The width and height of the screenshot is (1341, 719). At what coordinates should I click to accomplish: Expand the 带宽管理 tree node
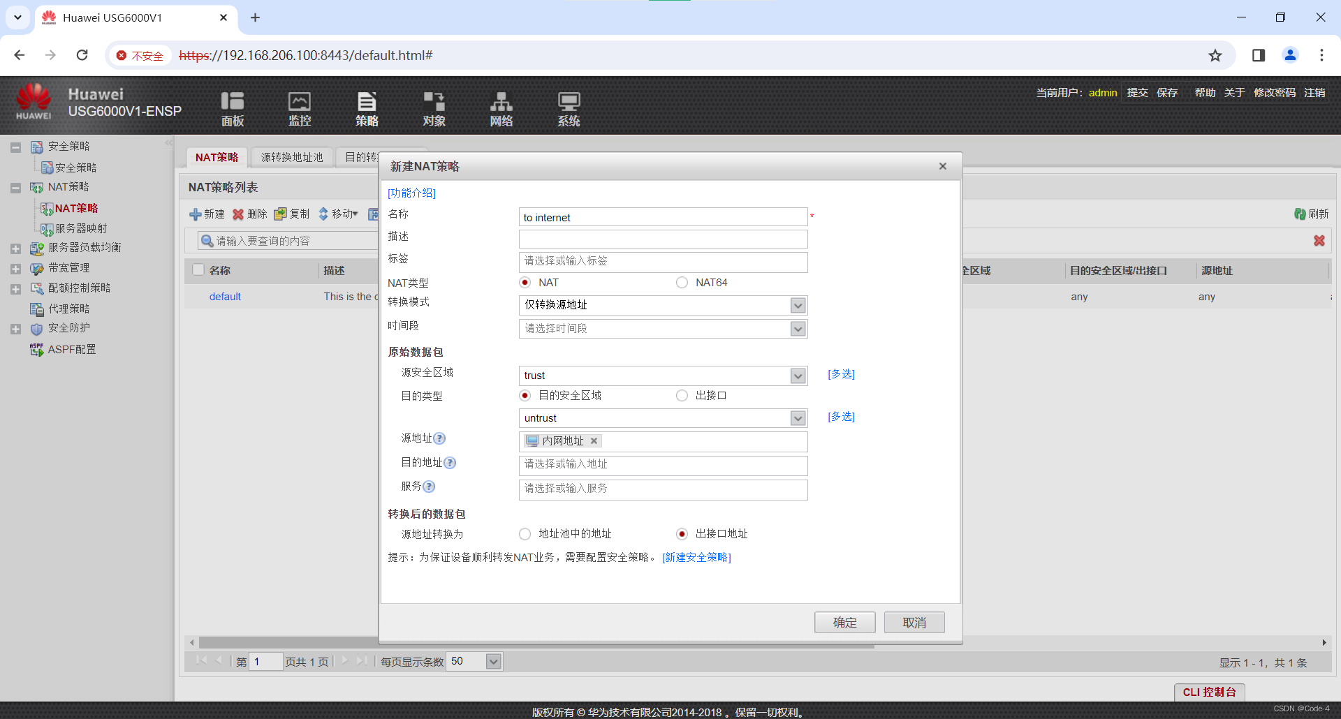tap(15, 269)
